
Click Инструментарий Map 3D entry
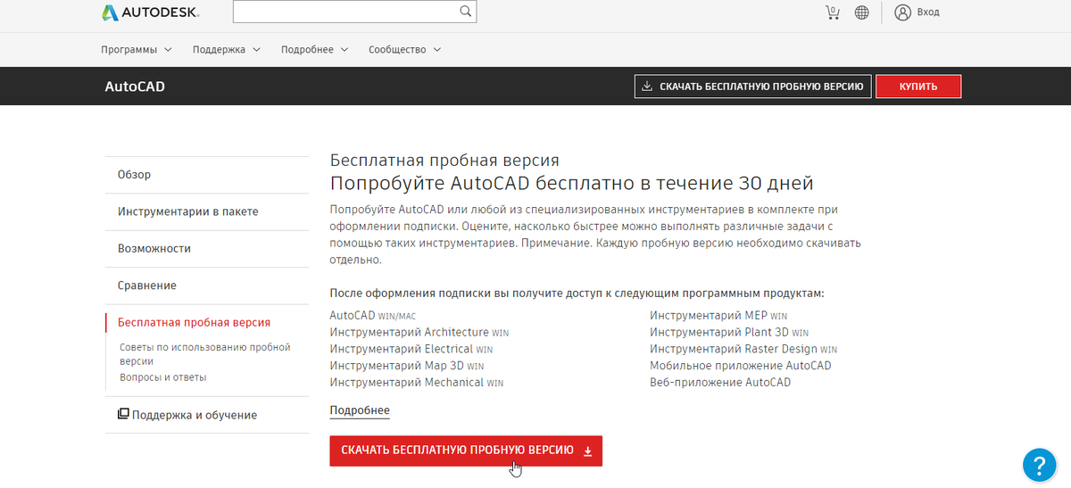[x=406, y=366]
